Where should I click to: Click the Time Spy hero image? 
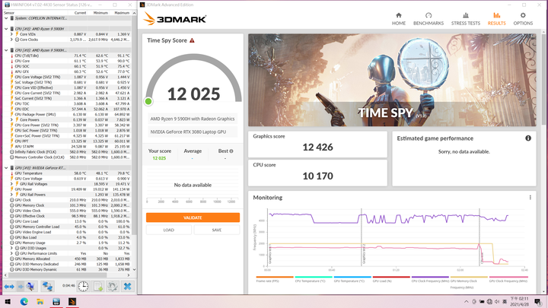coord(392,80)
